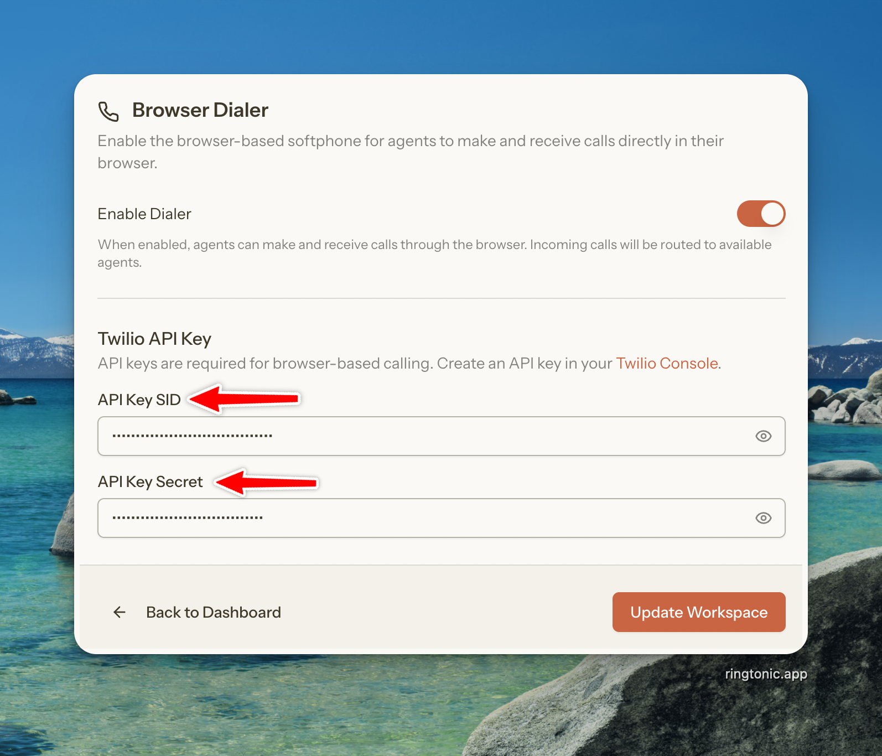Click the phone handset icon beside Browser Dialer
Viewport: 882px width, 756px height.
tap(108, 111)
